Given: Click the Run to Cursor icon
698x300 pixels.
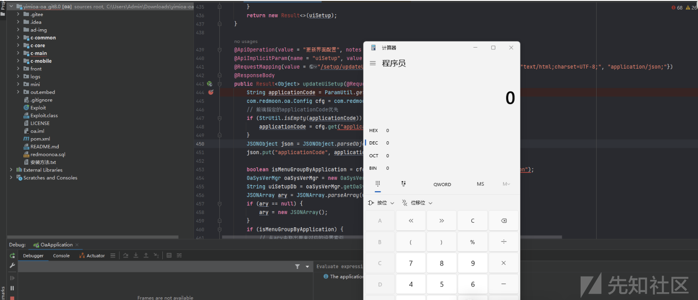Looking at the screenshot, I should [156, 256].
